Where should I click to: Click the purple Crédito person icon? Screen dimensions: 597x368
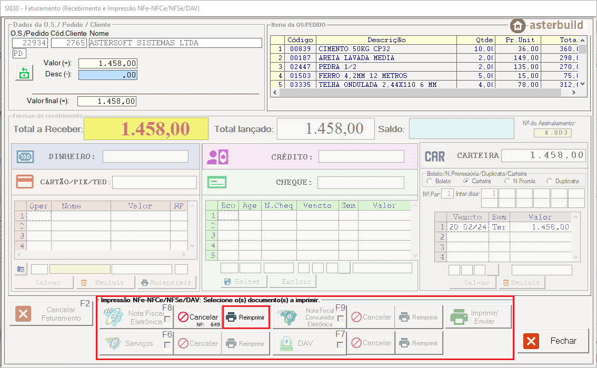pos(217,156)
